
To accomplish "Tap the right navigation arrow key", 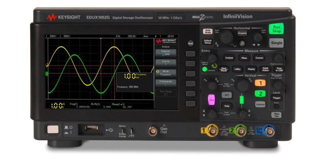I will click(259, 45).
